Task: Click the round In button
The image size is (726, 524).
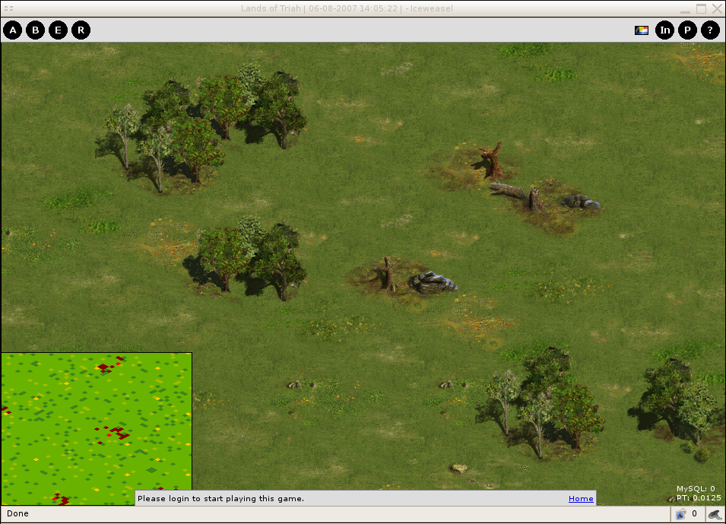Action: [x=665, y=30]
